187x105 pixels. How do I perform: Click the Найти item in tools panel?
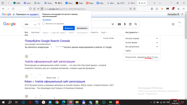[x=128, y=51]
